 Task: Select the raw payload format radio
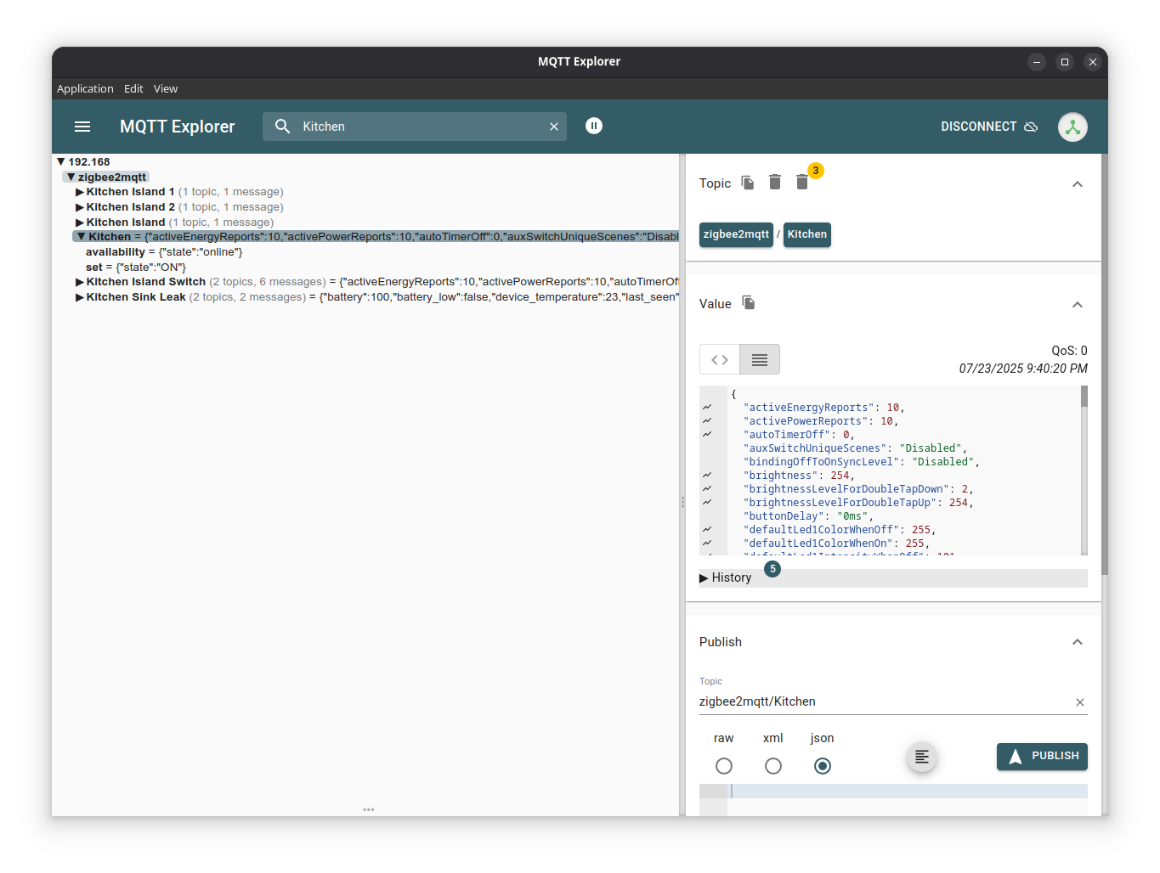[724, 766]
